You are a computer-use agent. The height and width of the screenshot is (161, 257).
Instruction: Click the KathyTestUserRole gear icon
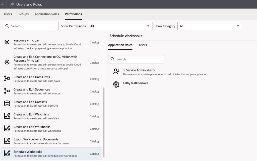coord(116,84)
